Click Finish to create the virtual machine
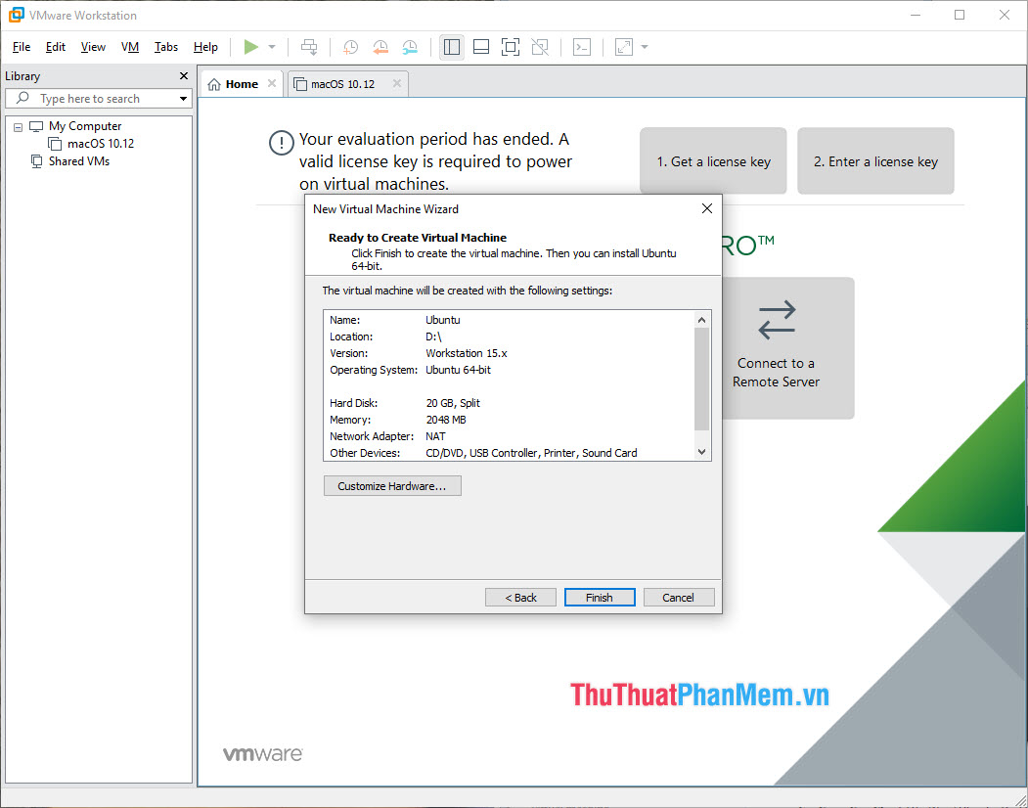This screenshot has width=1028, height=808. pos(599,597)
